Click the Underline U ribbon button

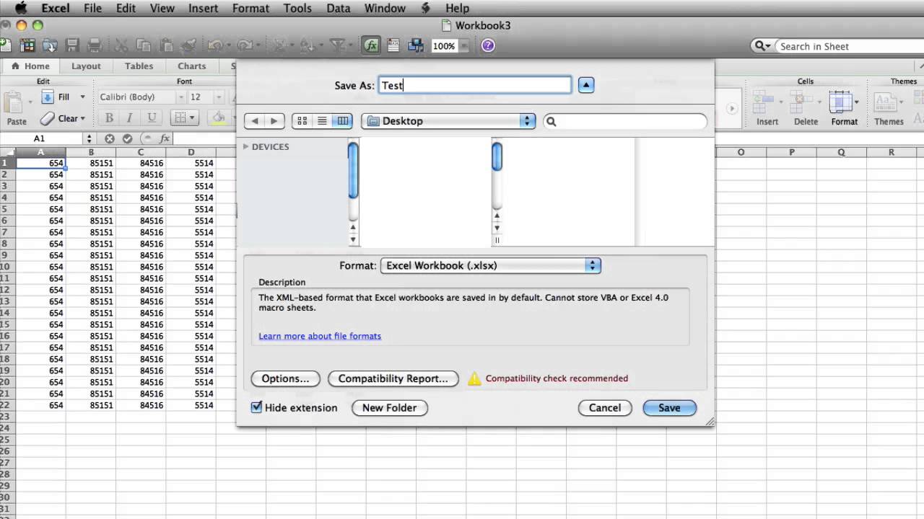point(152,117)
